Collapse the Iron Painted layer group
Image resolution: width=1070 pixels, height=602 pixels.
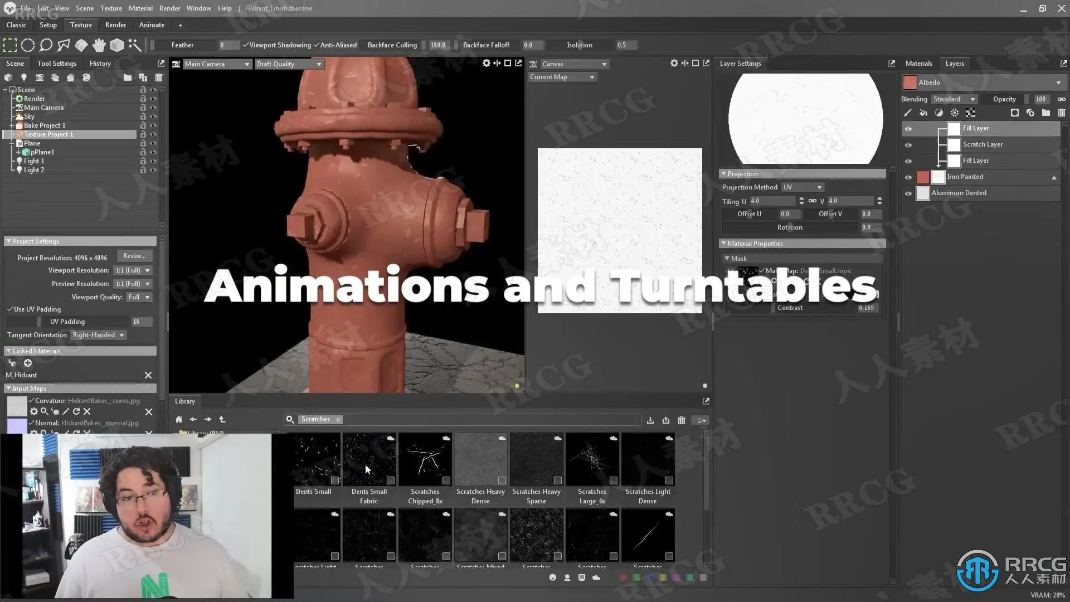point(1054,177)
